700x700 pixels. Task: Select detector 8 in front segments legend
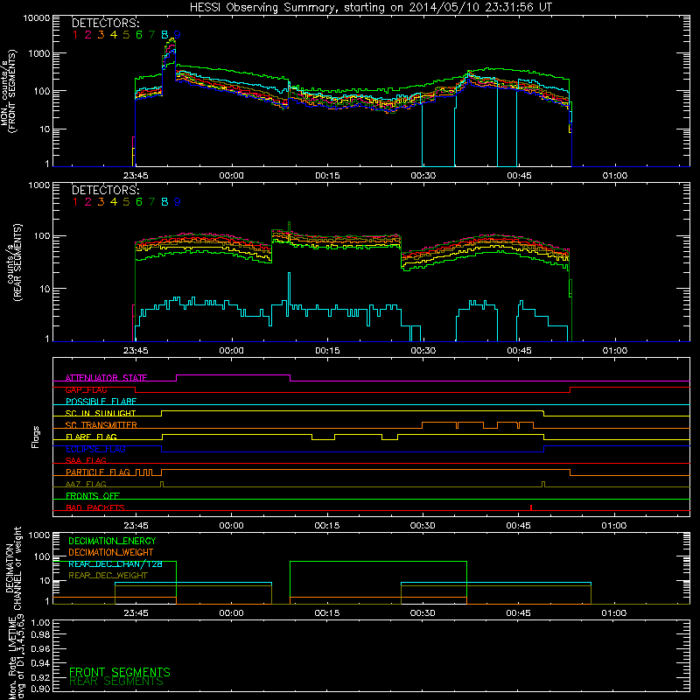(164, 35)
